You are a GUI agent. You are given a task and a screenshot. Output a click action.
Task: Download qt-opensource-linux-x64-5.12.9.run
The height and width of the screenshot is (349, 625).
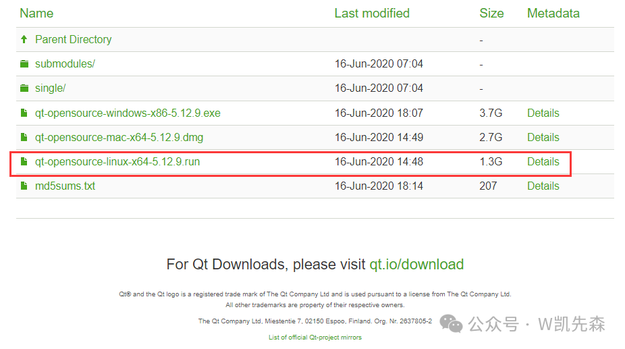pos(117,162)
